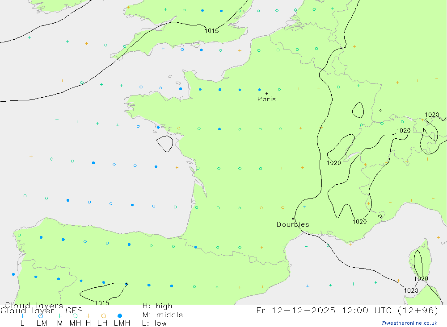
Task: Click the 'L: low' legend text
Action: 154,323
